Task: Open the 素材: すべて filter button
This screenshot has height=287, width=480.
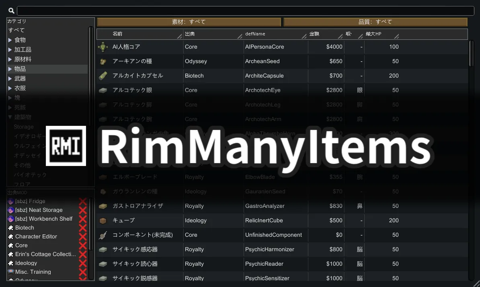Action: tap(189, 22)
